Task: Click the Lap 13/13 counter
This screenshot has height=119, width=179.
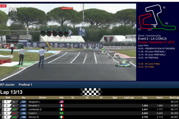Action: pos(11,92)
